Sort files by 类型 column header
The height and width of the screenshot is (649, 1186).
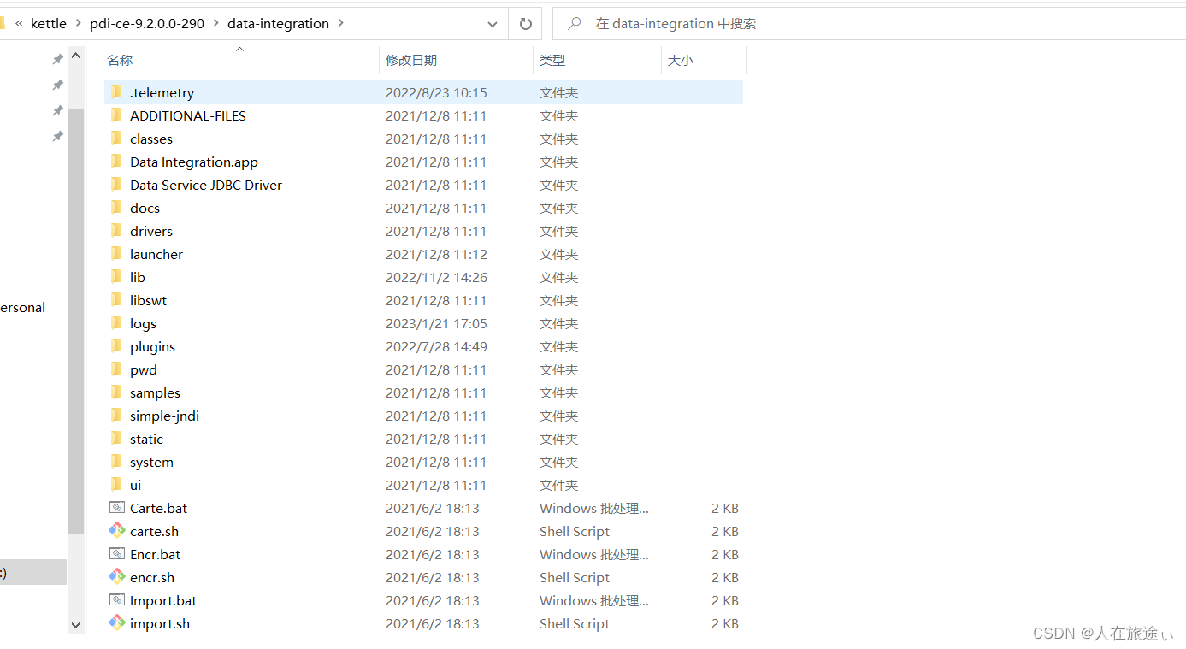(552, 60)
